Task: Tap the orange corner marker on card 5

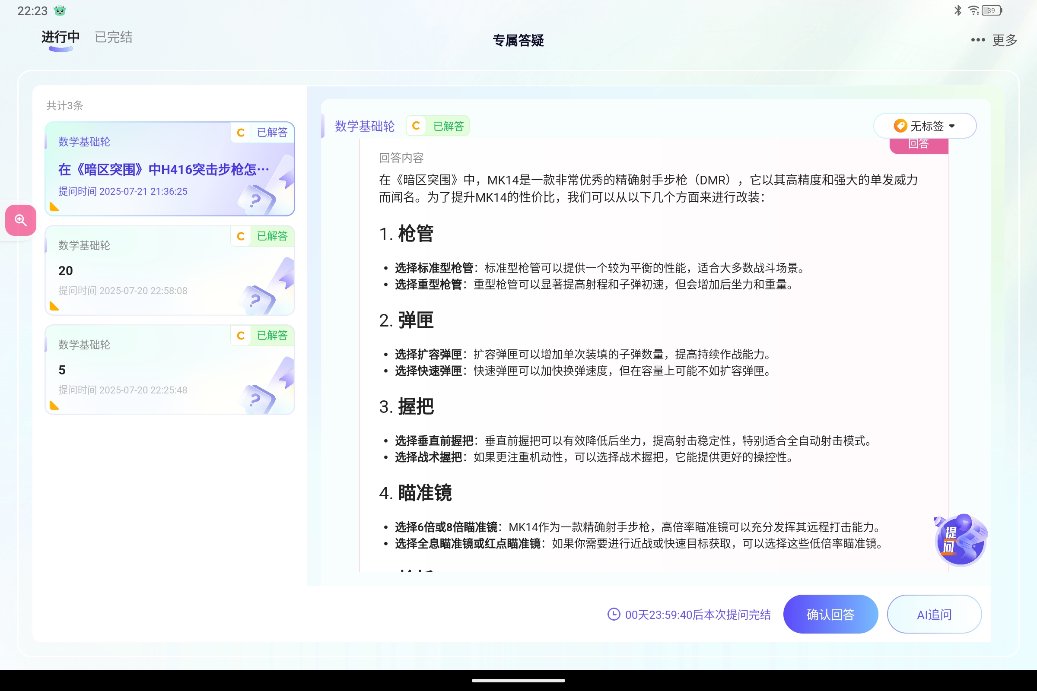Action: point(54,406)
